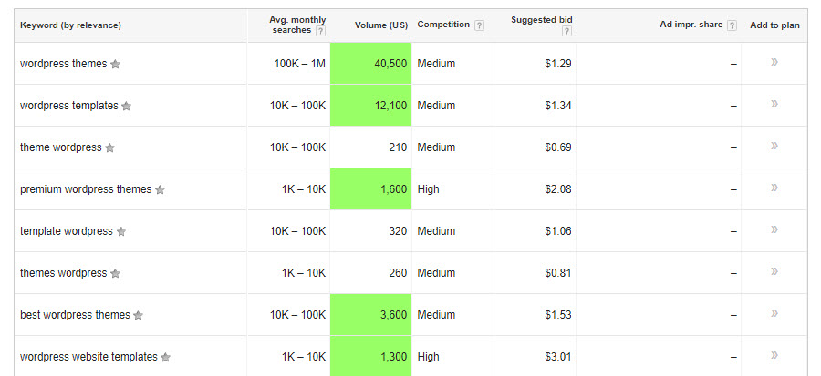Image resolution: width=821 pixels, height=376 pixels.
Task: Open help icon next to Competition
Action: point(479,25)
